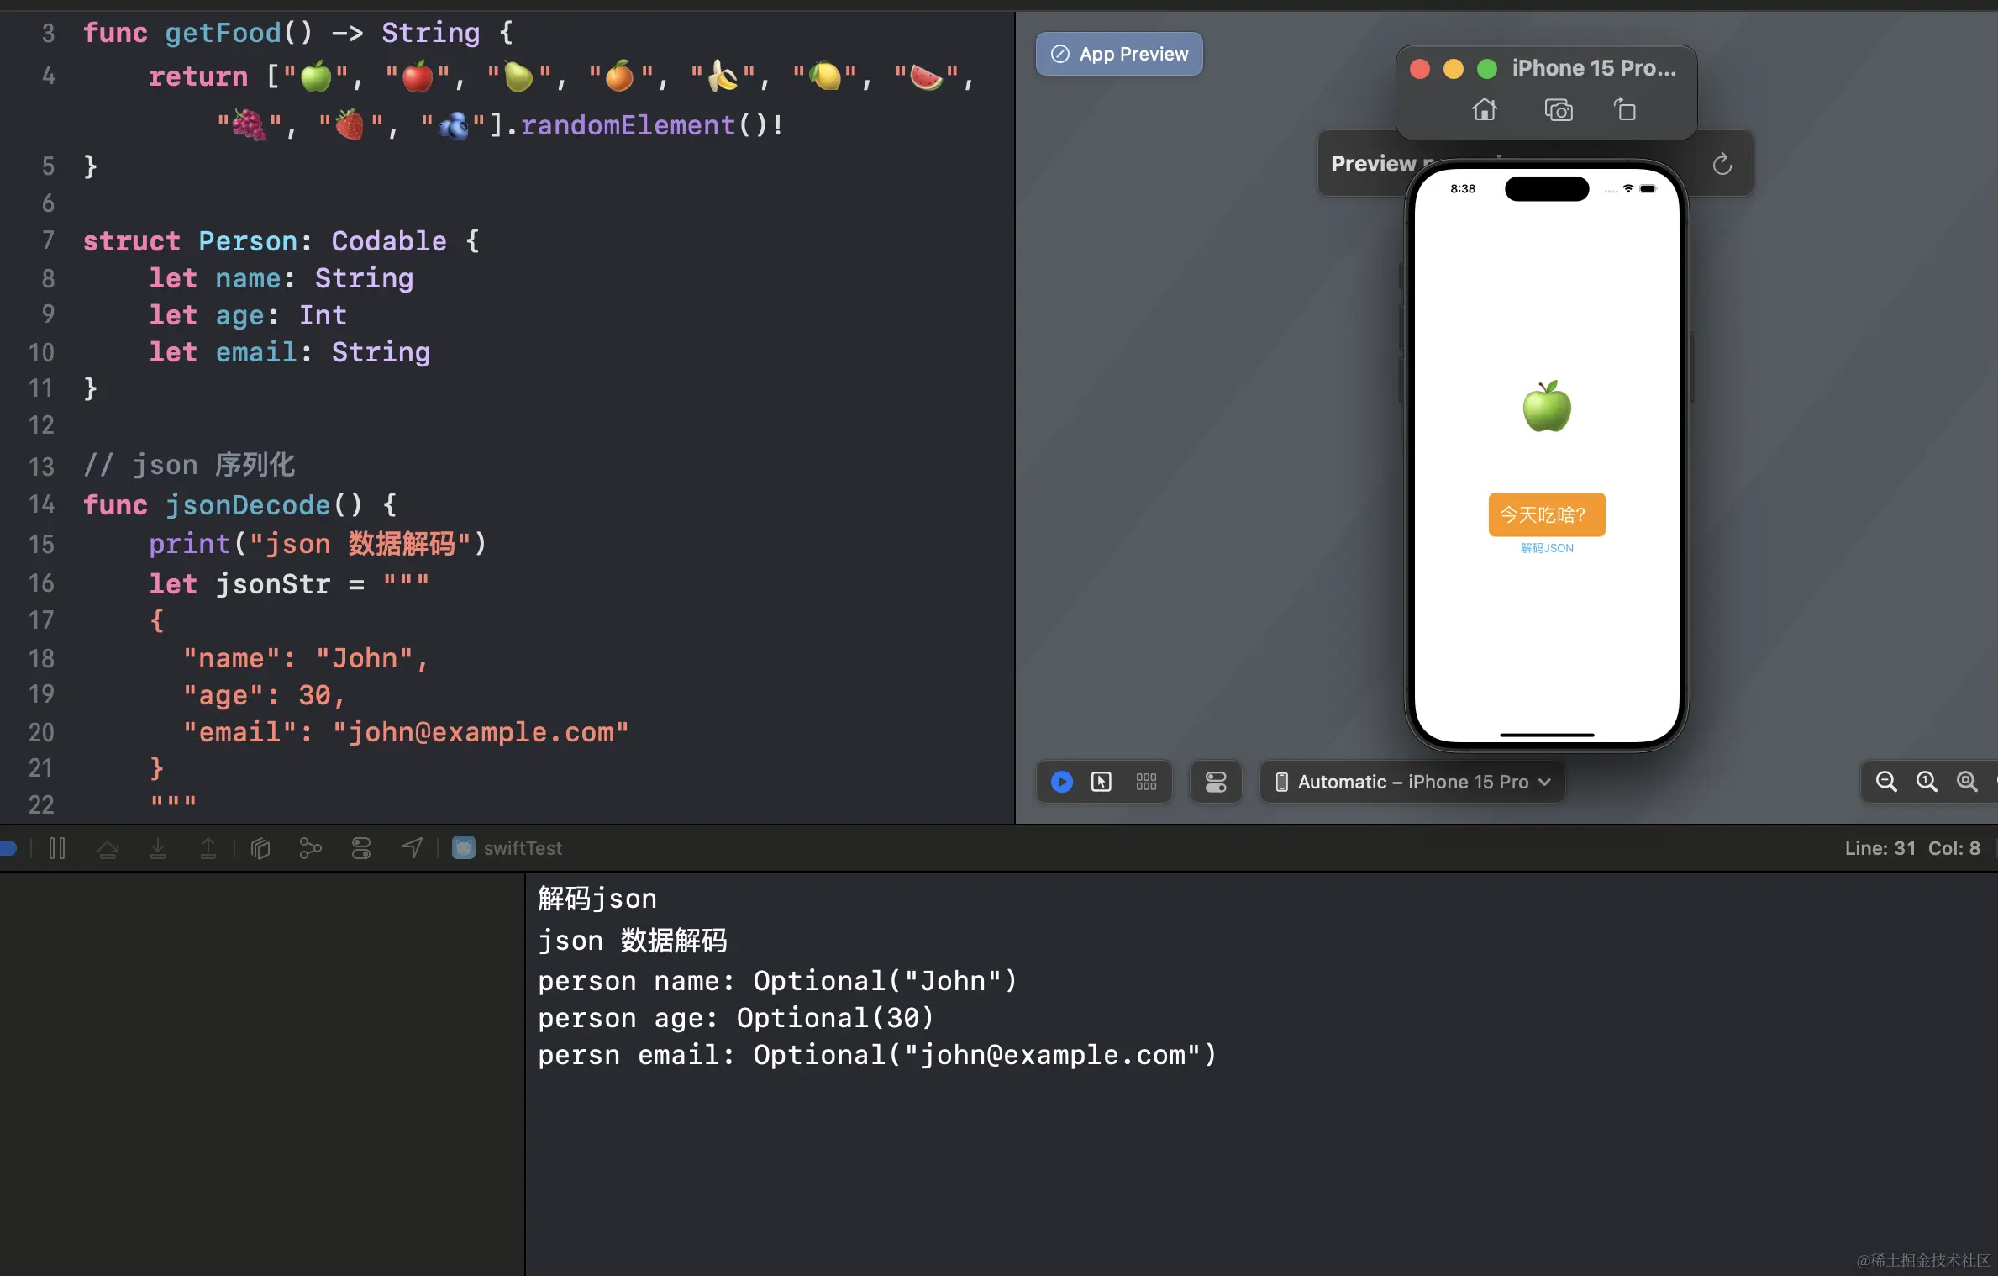Click the Step Over debug icon
This screenshot has height=1276, width=1998.
pos(108,848)
